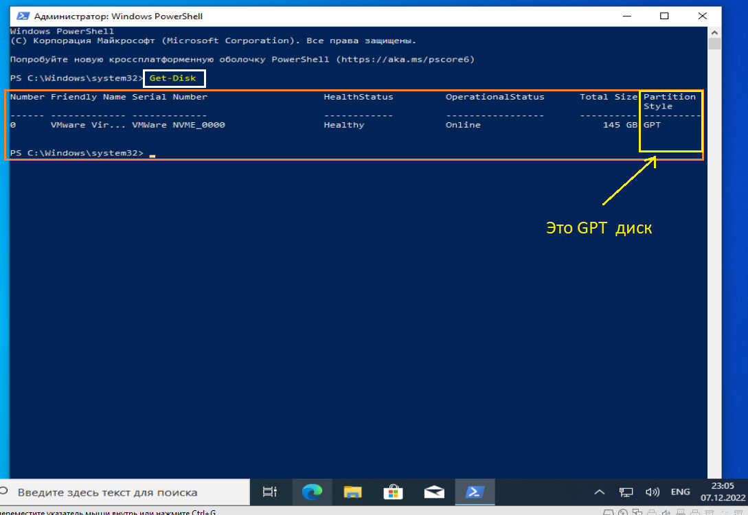Click the Healthy status value
This screenshot has width=748, height=515.
[344, 125]
